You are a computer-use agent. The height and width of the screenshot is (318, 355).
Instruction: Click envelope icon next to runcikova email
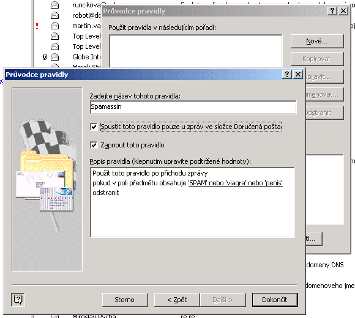[54, 5]
